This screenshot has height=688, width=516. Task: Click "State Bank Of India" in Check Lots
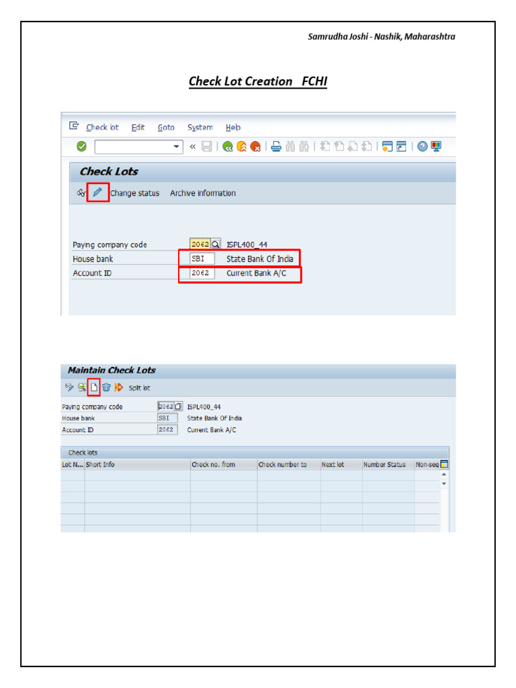260,259
